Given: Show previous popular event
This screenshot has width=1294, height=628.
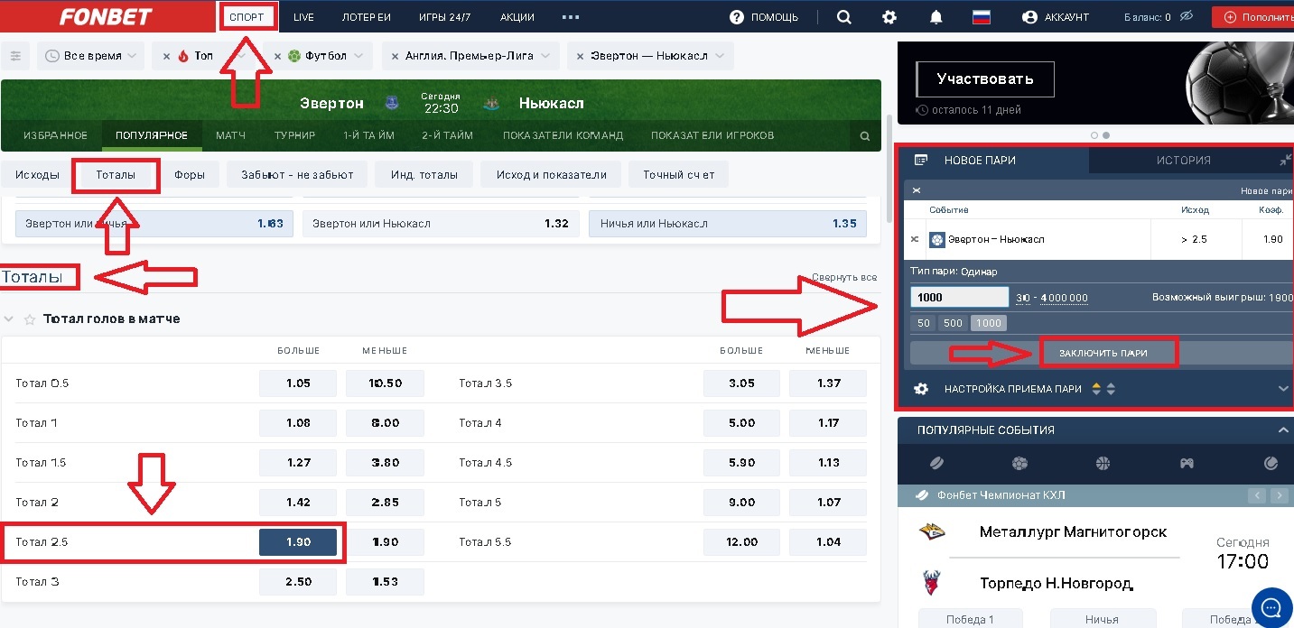Looking at the screenshot, I should pos(1256,495).
